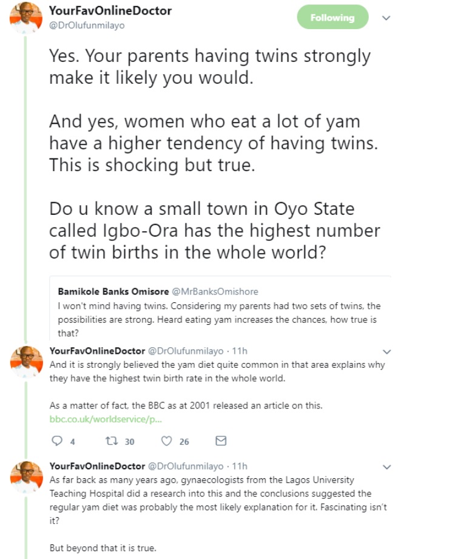Image resolution: width=461 pixels, height=559 pixels.
Task: Open options chevron on yam diet reply
Action: click(388, 351)
